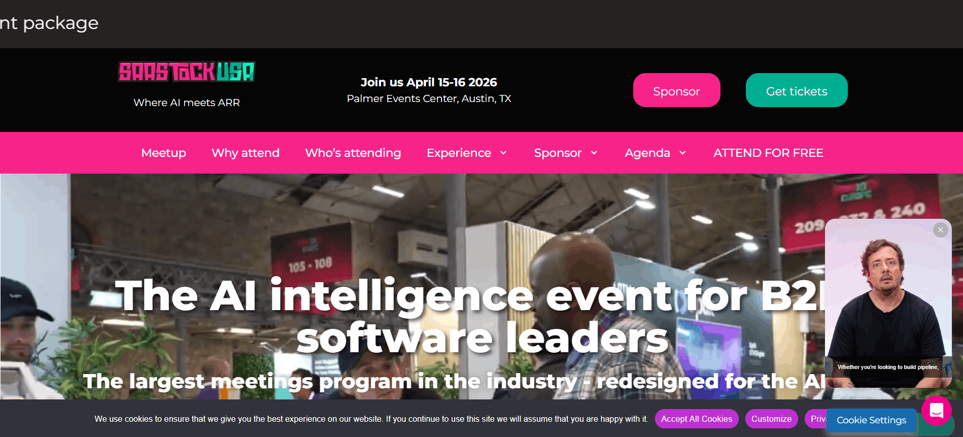963x437 pixels.
Task: Close the floating video popup
Action: [x=940, y=230]
